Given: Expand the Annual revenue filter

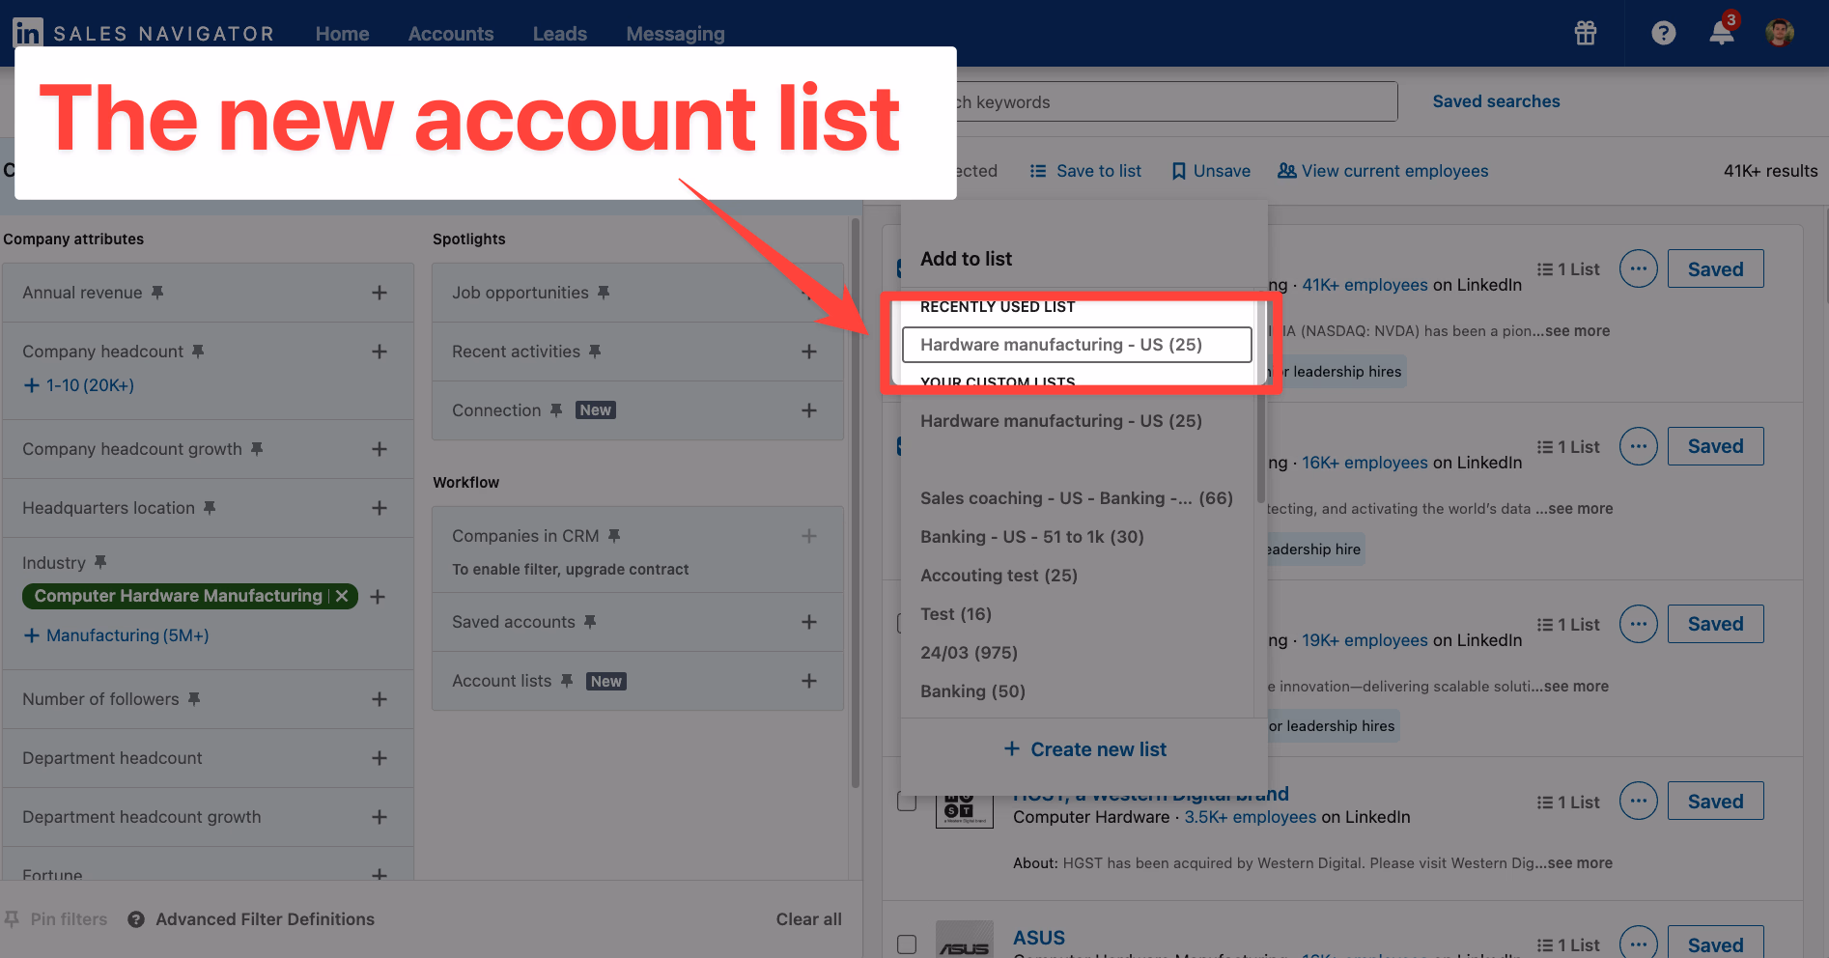Looking at the screenshot, I should [380, 293].
